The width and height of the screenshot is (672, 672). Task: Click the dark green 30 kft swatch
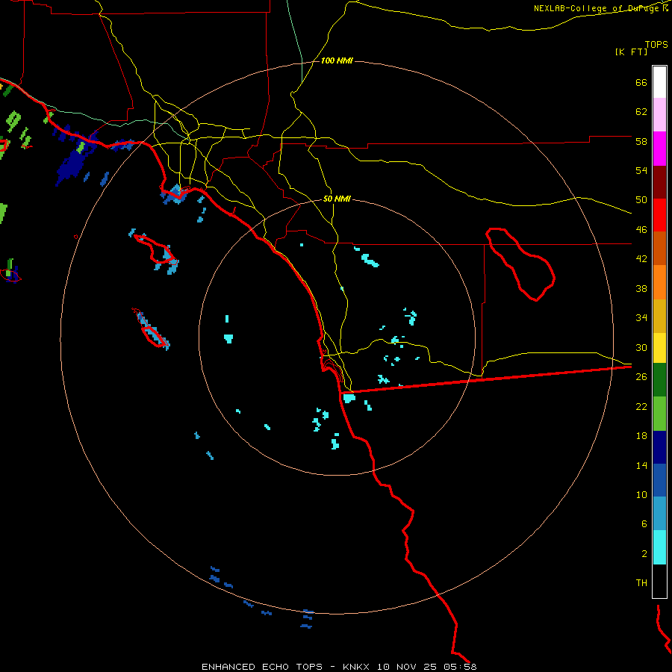click(659, 380)
